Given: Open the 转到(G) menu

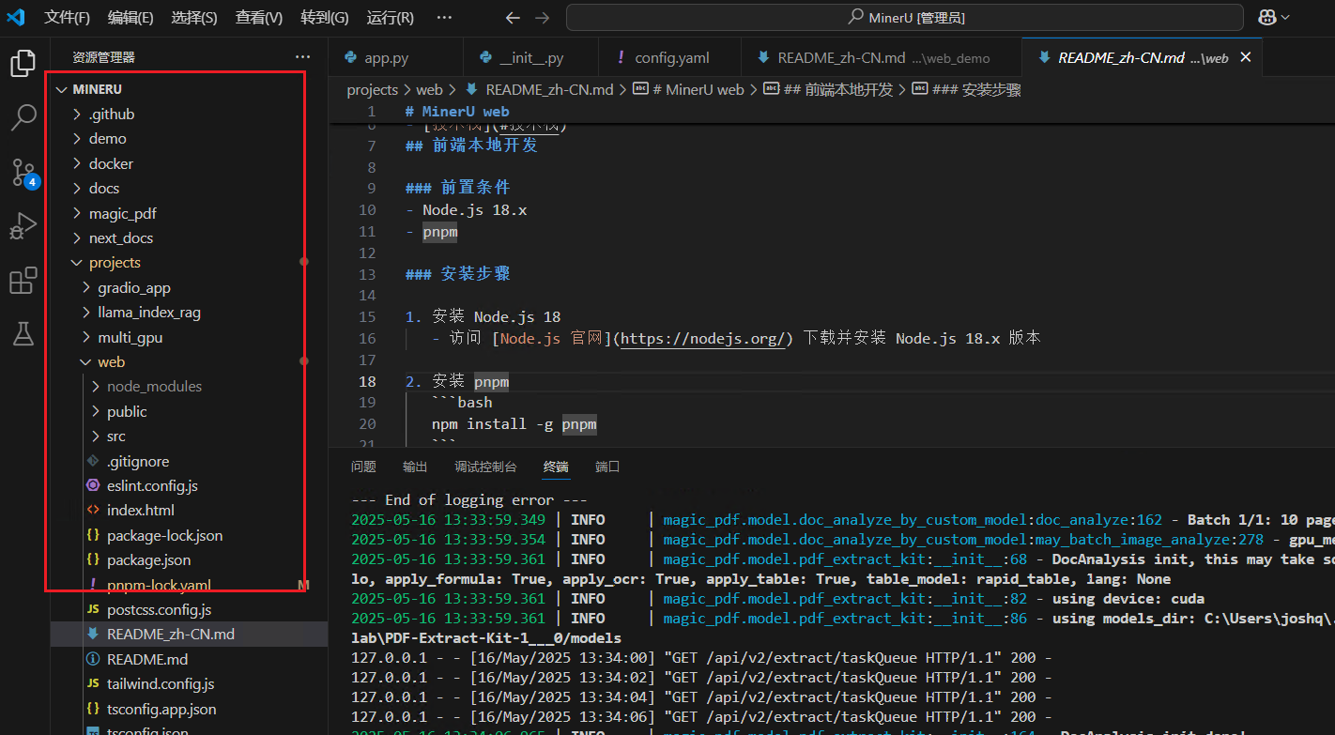Looking at the screenshot, I should coord(325,17).
